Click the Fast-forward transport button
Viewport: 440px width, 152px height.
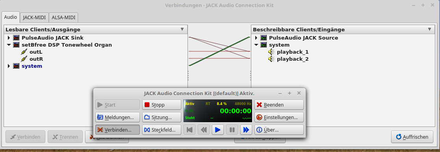[x=246, y=130]
